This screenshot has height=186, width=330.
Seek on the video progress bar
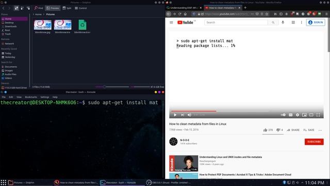tap(246, 111)
